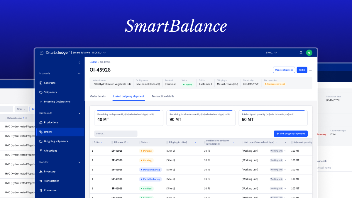Click the {site-name} ({site-id}) facility value

pyautogui.click(x=148, y=84)
